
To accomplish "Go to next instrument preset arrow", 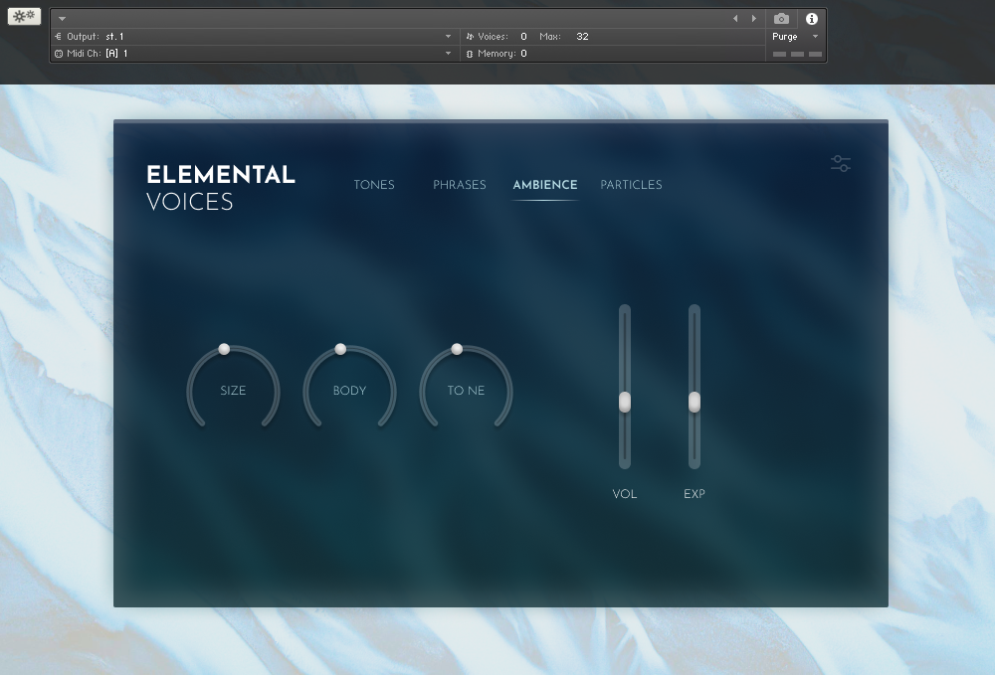I will coord(753,19).
